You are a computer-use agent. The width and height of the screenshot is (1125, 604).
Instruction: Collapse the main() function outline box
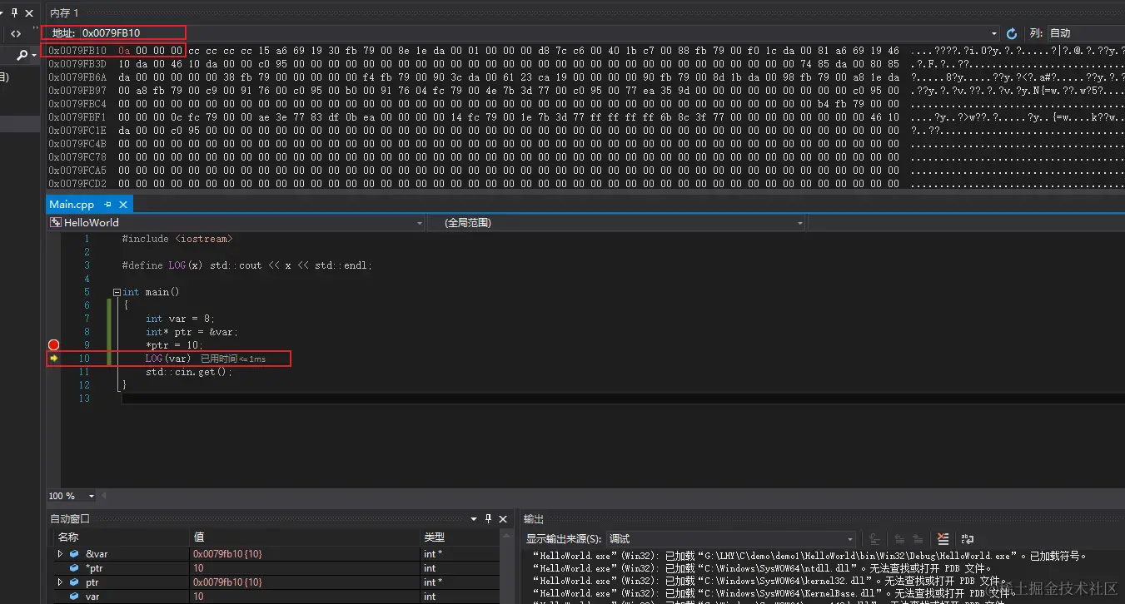(117, 292)
